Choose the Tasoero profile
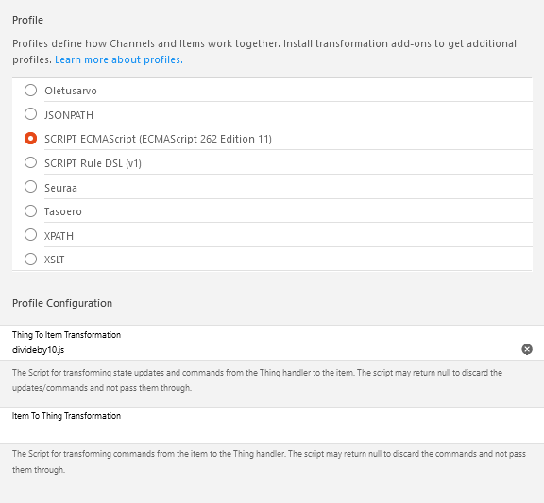 coord(30,210)
